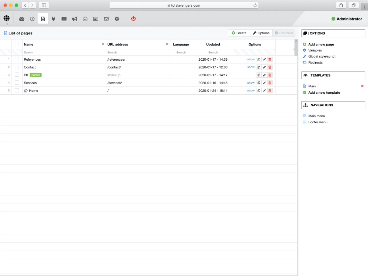Reload the page with refresh arrow
368x276 pixels.
(255, 5)
